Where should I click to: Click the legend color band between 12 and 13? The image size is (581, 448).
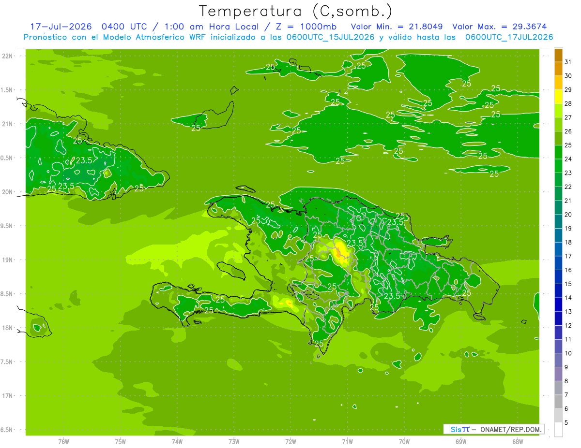click(x=558, y=318)
